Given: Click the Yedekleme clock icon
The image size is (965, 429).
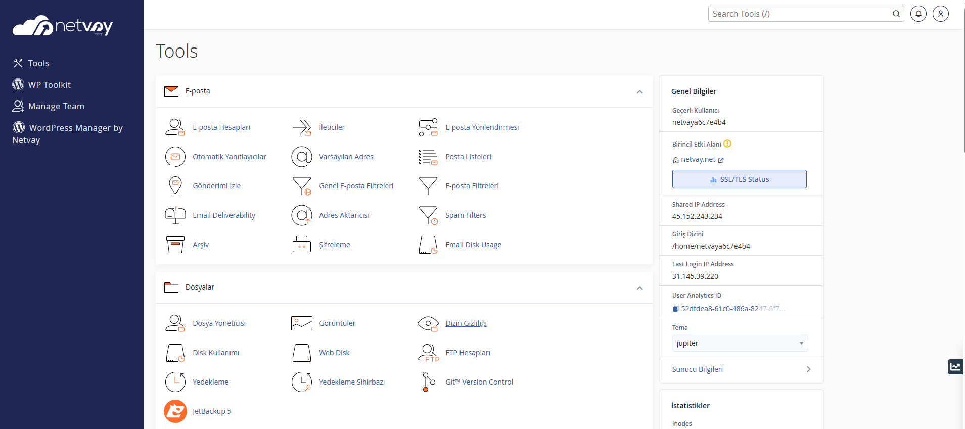Looking at the screenshot, I should pyautogui.click(x=175, y=382).
